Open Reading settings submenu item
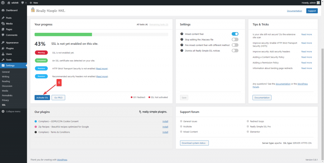Viewport: 324px width, 163px height. click(6, 81)
